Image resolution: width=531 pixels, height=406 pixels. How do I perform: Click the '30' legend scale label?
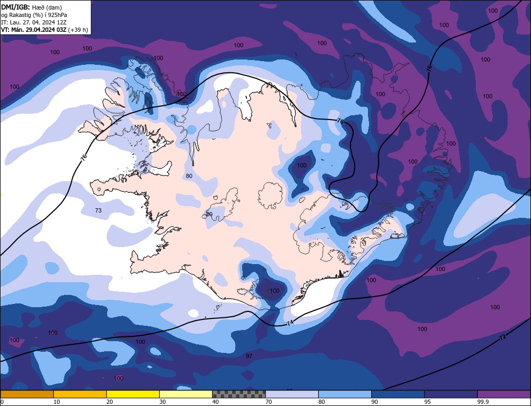pyautogui.click(x=163, y=402)
